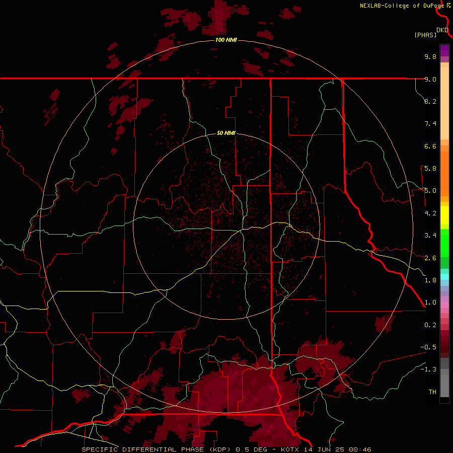The width and height of the screenshot is (453, 453).
Task: Click the -0.5 scale value
Action: (428, 347)
